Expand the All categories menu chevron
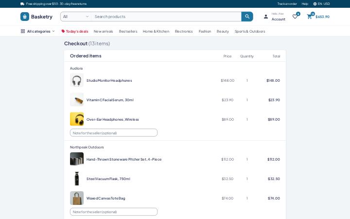This screenshot has height=219, width=350. click(53, 31)
